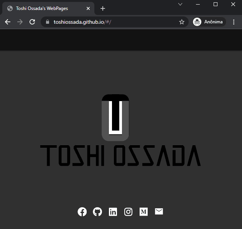Open a new tab with the plus button

[103, 8]
